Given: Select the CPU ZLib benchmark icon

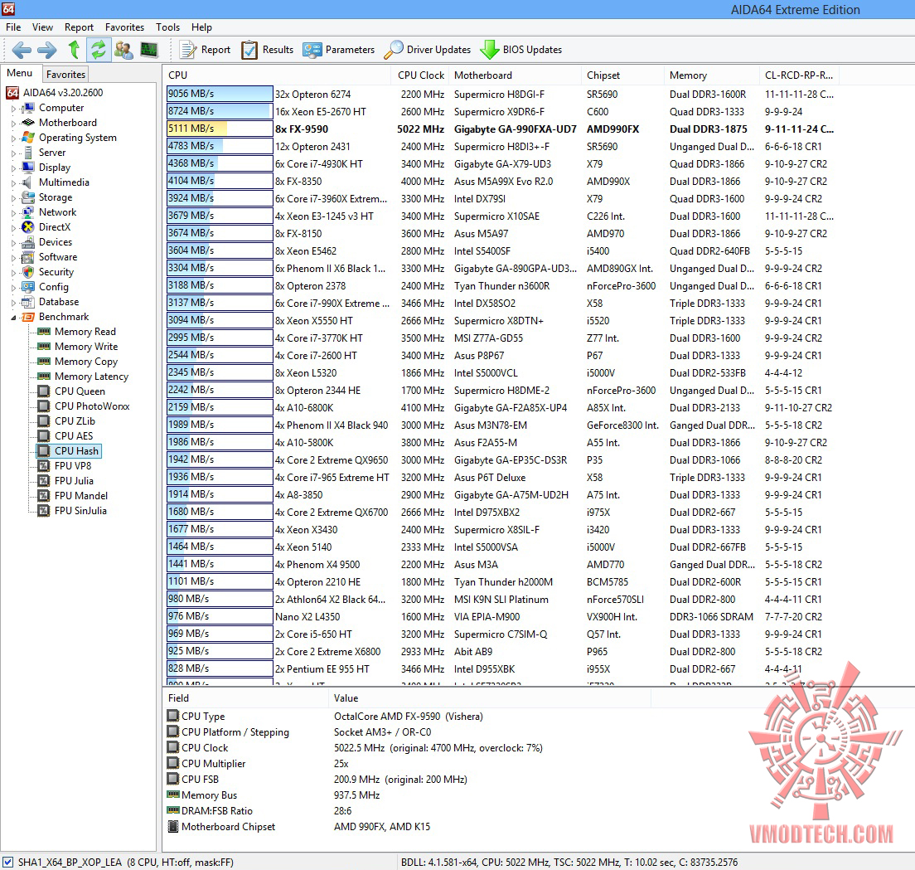Looking at the screenshot, I should [44, 421].
